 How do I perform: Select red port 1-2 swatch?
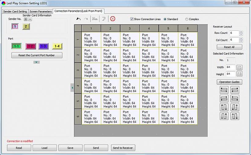tap(31, 46)
